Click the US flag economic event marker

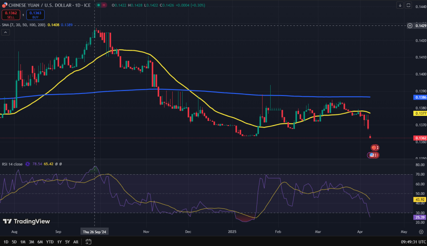372,155
